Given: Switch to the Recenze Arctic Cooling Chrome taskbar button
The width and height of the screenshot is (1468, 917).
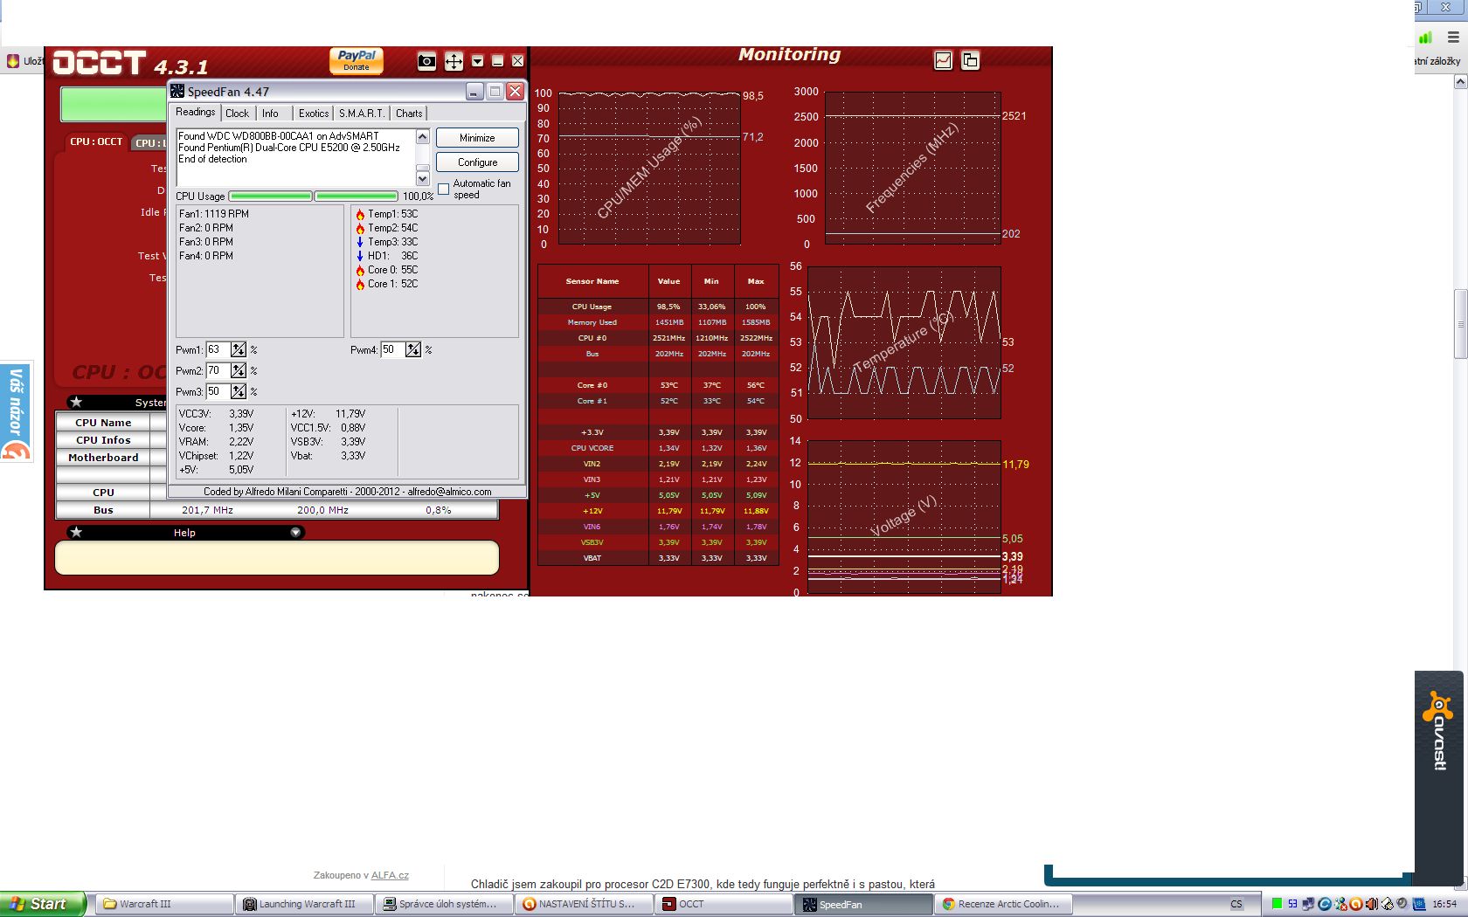Looking at the screenshot, I should (1005, 904).
